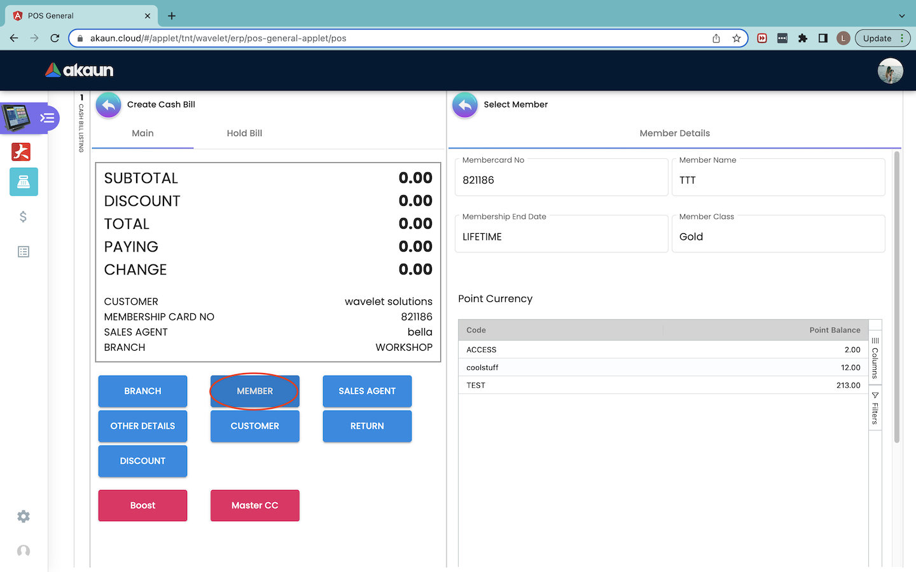Image resolution: width=916 pixels, height=572 pixels.
Task: Bookmark this page with the star icon
Action: [737, 38]
